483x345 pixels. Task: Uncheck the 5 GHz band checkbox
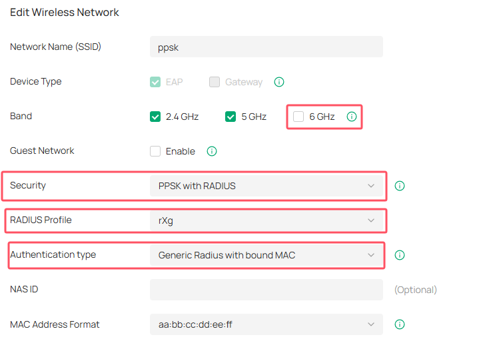(231, 117)
